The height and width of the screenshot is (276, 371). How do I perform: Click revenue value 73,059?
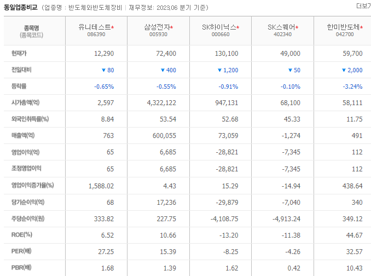click(x=228, y=136)
